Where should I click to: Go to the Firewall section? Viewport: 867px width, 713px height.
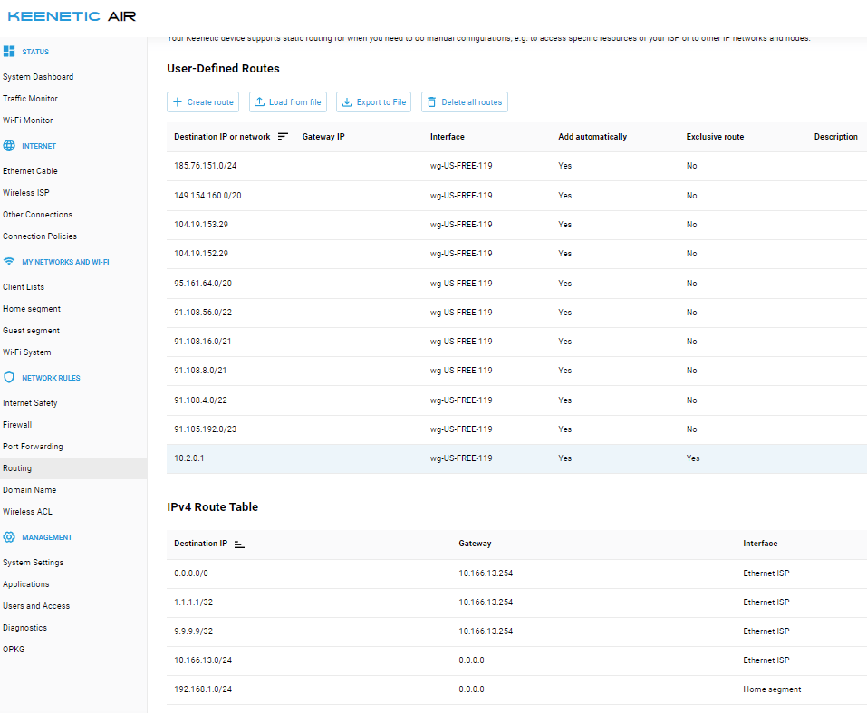(x=17, y=425)
